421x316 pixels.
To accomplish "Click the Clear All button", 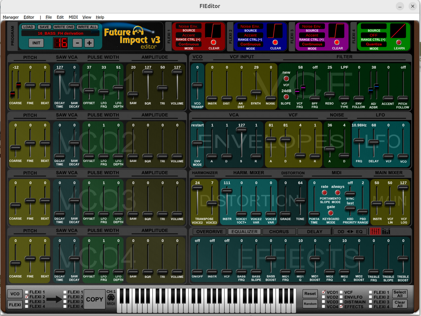I will click(400, 304).
